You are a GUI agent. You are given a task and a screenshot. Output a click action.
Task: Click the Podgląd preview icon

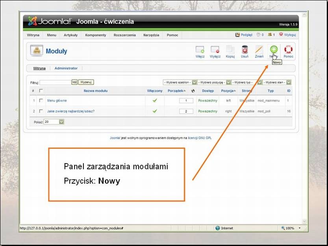[x=237, y=35]
